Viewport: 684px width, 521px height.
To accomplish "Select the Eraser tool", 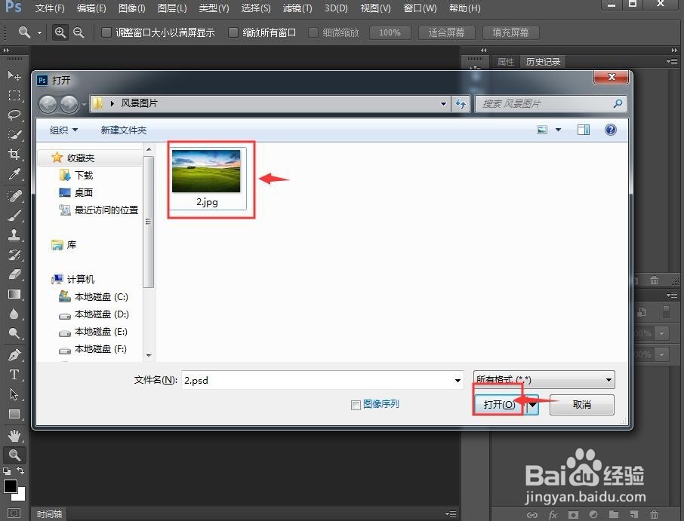I will pyautogui.click(x=14, y=274).
